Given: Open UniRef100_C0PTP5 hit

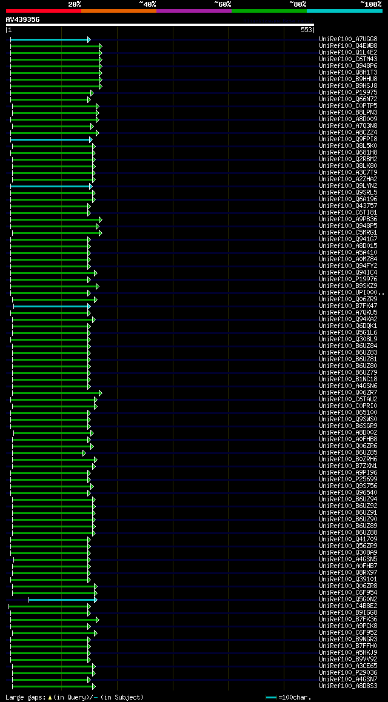Looking at the screenshot, I should point(348,105).
